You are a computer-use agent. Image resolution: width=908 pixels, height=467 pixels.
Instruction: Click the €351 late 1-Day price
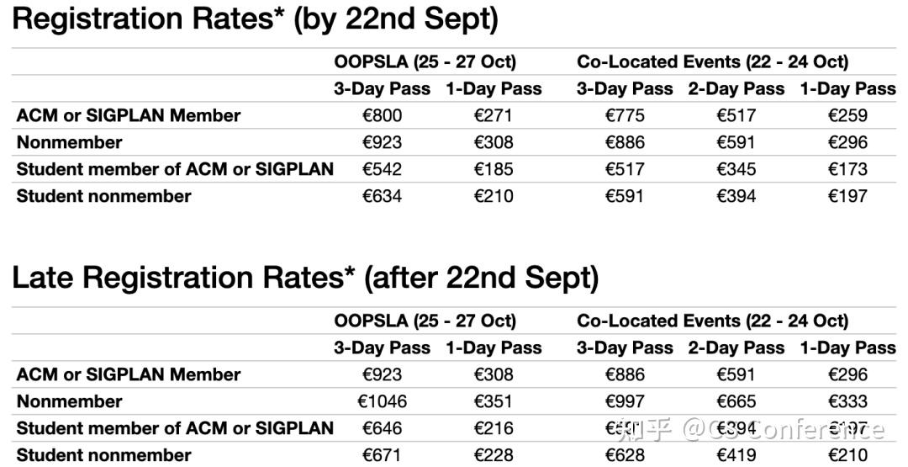[x=493, y=401]
